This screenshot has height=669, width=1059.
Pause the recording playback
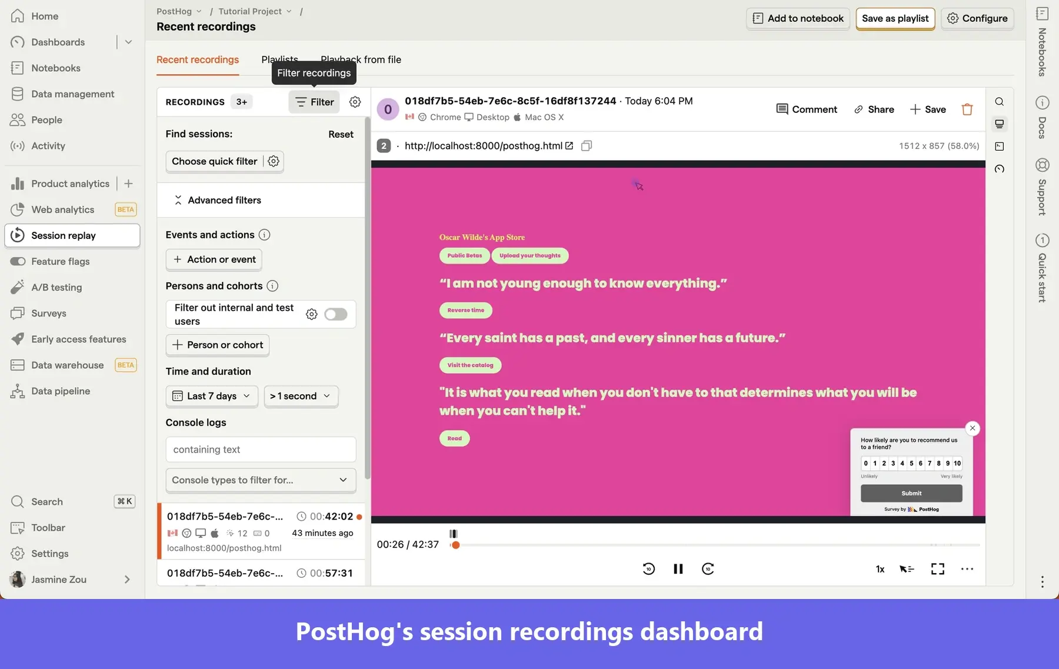678,569
